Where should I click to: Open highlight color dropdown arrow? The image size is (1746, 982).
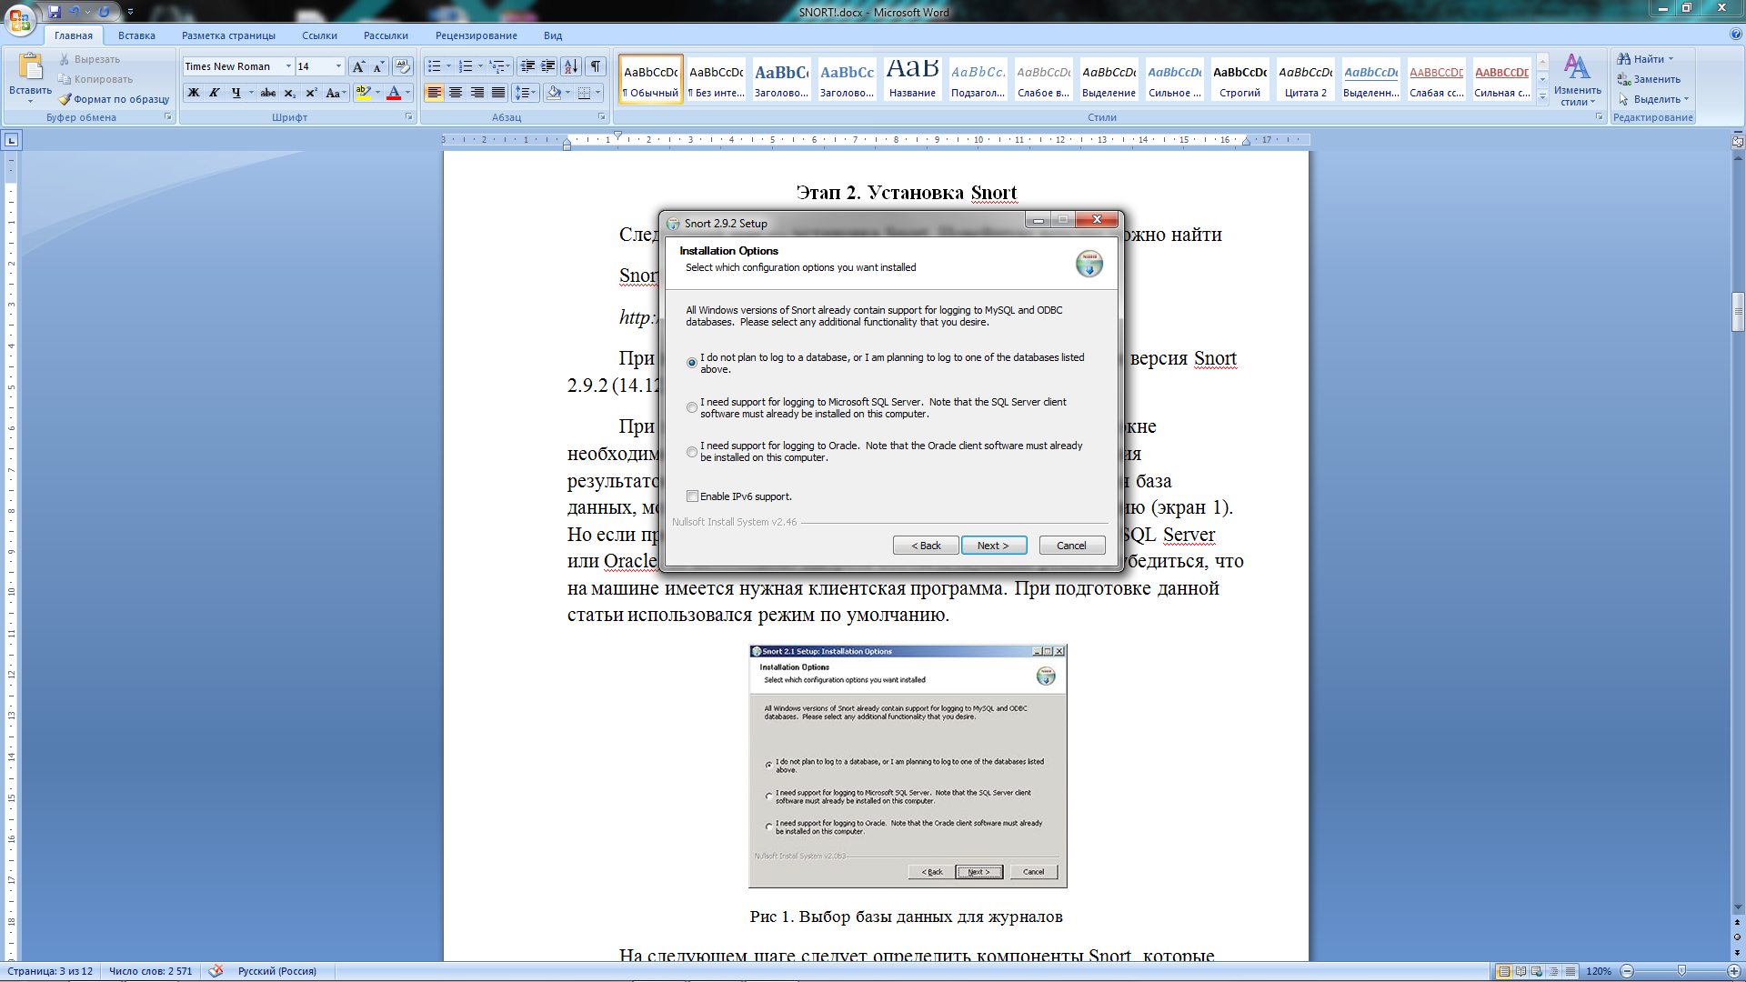click(x=377, y=93)
